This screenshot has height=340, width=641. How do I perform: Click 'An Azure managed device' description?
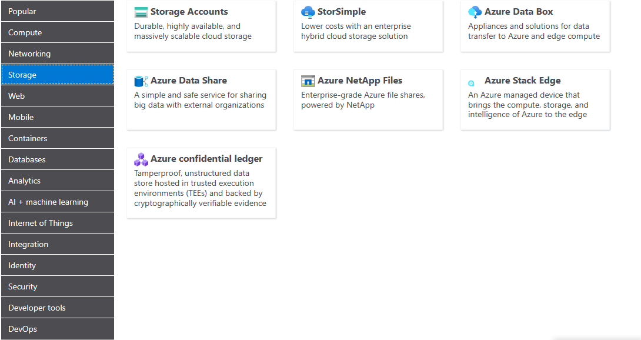click(528, 105)
